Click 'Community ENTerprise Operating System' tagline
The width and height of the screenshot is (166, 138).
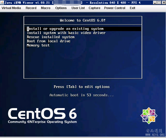click(x=42, y=122)
